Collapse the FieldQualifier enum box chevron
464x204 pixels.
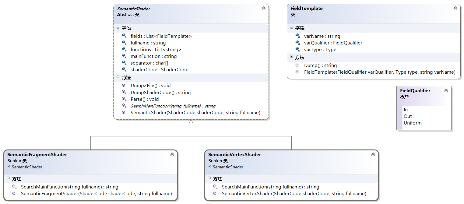(x=446, y=90)
